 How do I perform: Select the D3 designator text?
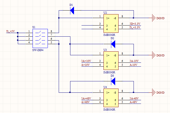pyautogui.click(x=112, y=76)
